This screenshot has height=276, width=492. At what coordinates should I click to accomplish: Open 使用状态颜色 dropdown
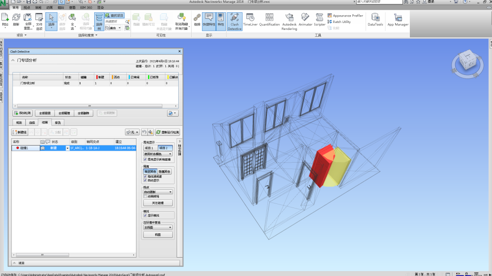(x=158, y=154)
